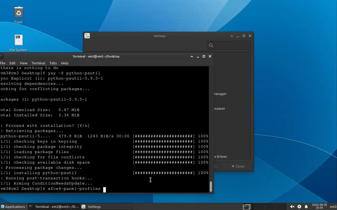The image size is (337, 210).
Task: Roll up the Terminal window with arrow button
Action: (192, 56)
